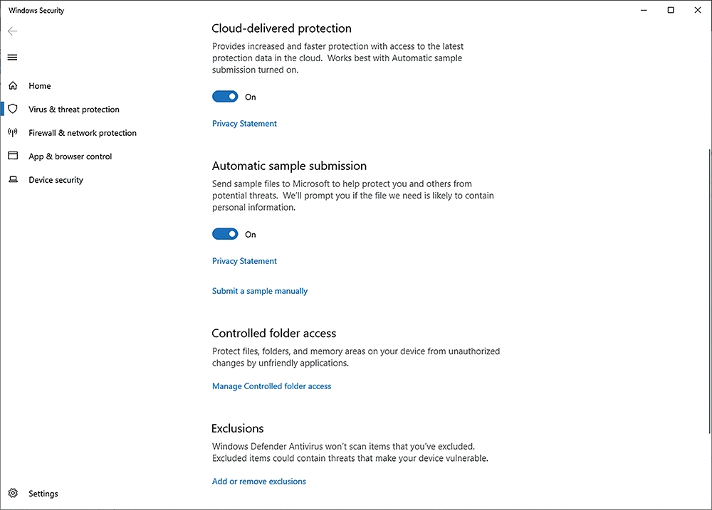712x510 pixels.
Task: Click the Firewall & network antenna icon
Action: point(13,132)
